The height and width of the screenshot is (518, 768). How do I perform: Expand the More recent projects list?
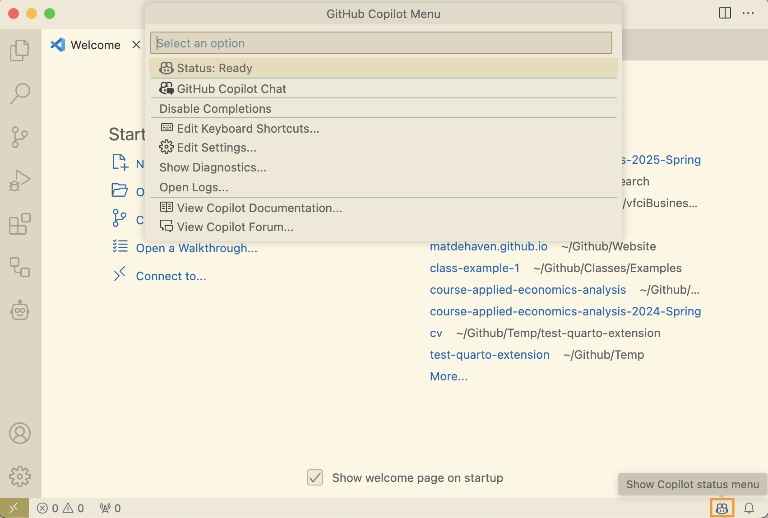pos(449,376)
